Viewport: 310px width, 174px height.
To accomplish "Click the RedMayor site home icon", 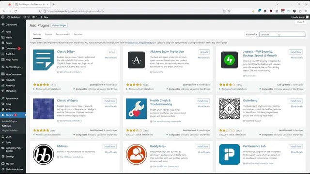I will (9, 17).
